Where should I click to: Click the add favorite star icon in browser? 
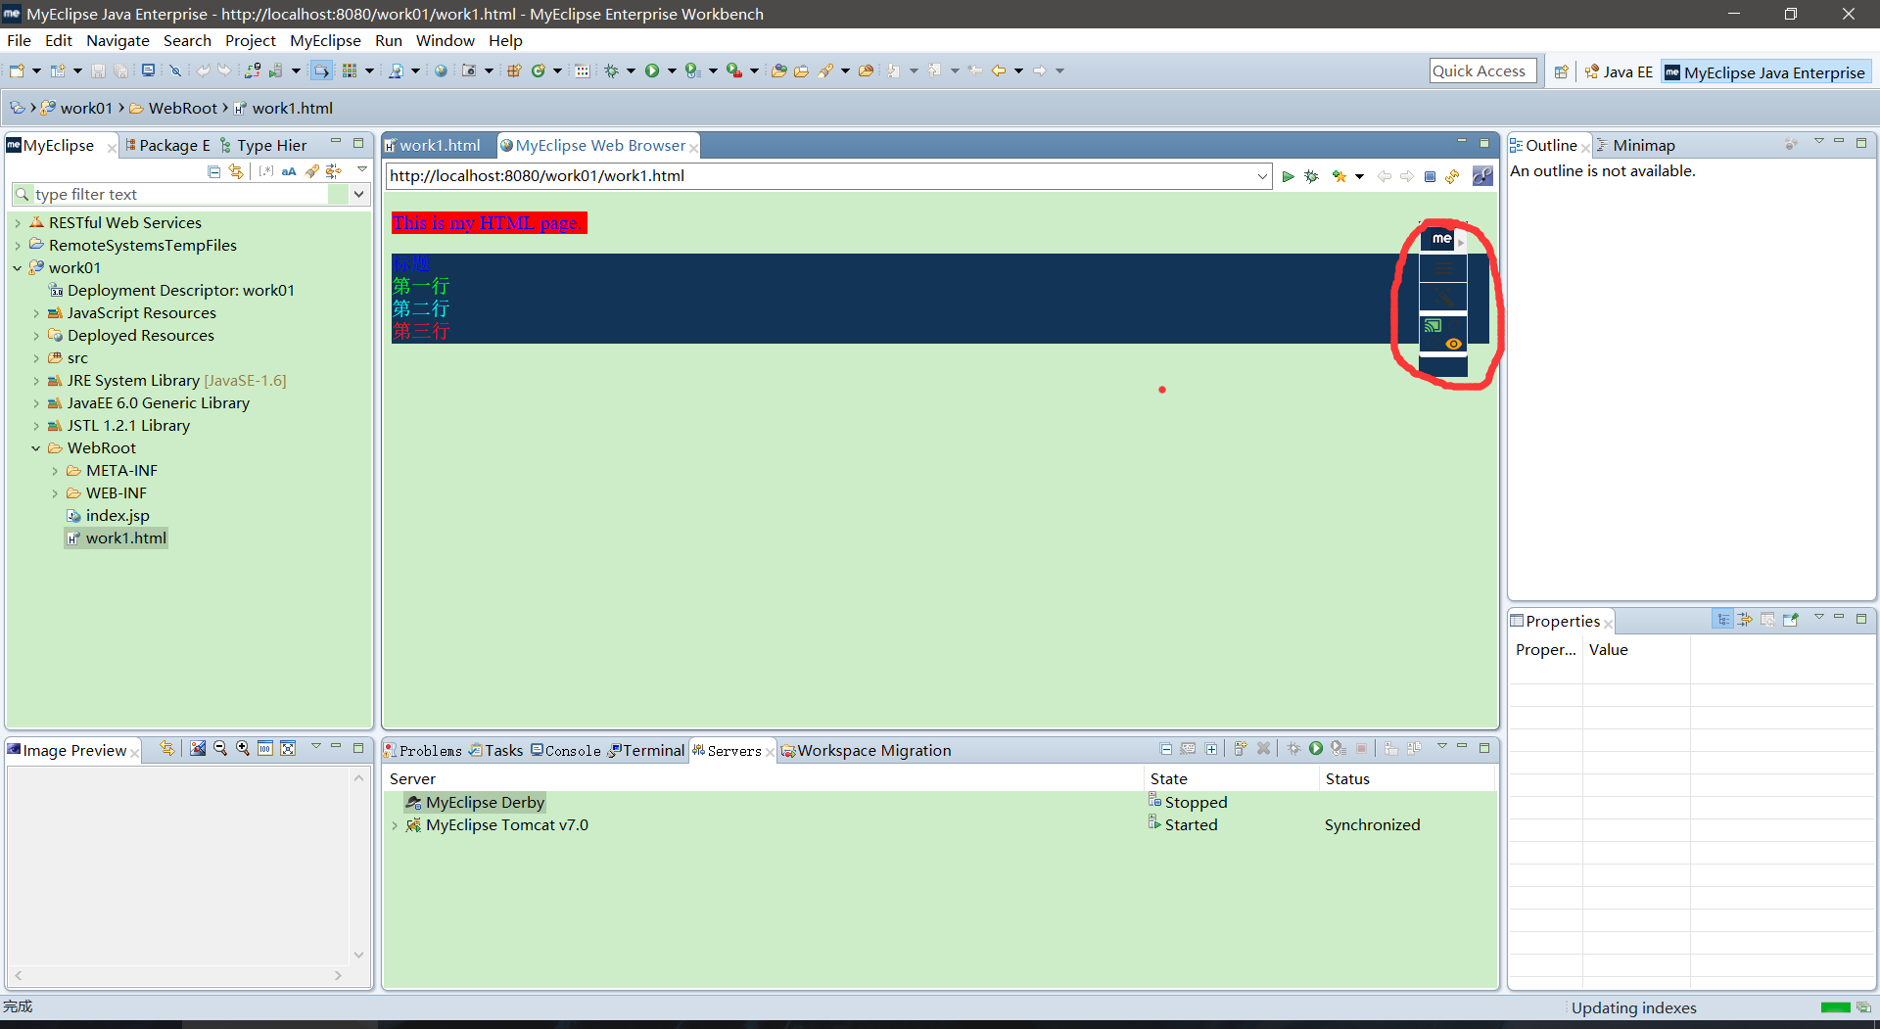pos(1339,176)
